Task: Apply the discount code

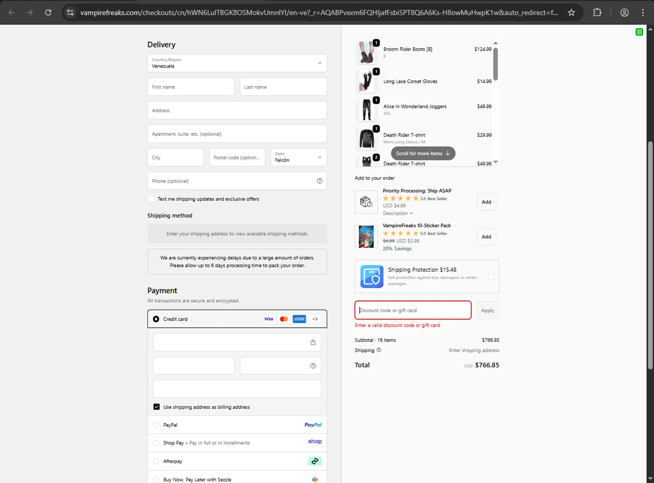Action: (487, 310)
